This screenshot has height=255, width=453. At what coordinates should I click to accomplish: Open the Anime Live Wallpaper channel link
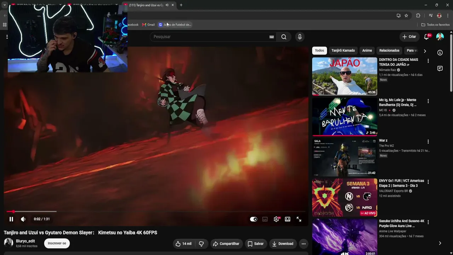point(392,232)
